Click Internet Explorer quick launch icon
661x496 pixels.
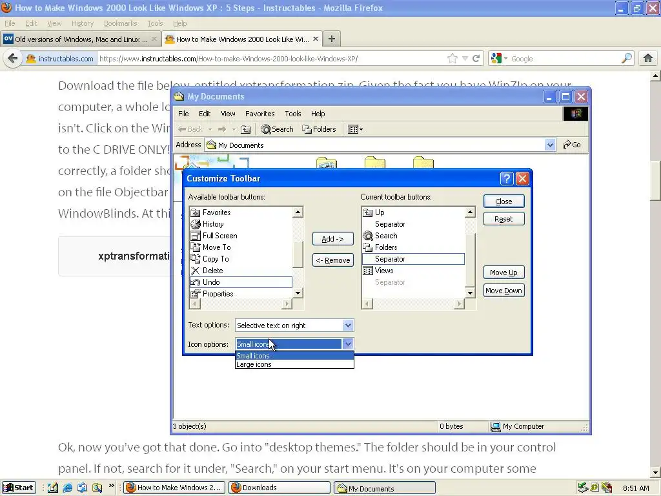point(67,488)
